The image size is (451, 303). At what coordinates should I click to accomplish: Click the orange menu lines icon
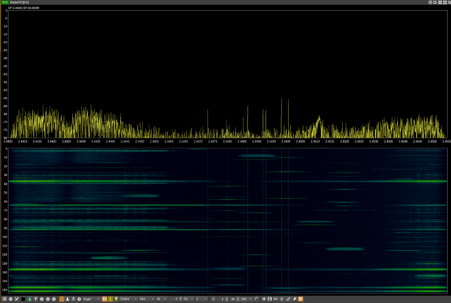pos(300,298)
